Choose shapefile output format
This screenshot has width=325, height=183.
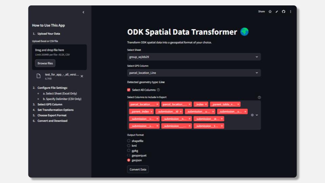[129, 141]
